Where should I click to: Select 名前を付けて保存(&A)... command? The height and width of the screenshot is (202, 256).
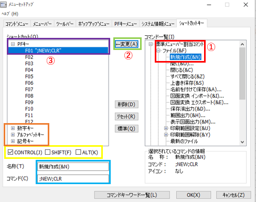click(x=196, y=89)
